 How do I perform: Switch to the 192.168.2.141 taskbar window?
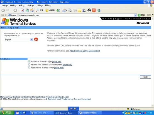click(42, 113)
